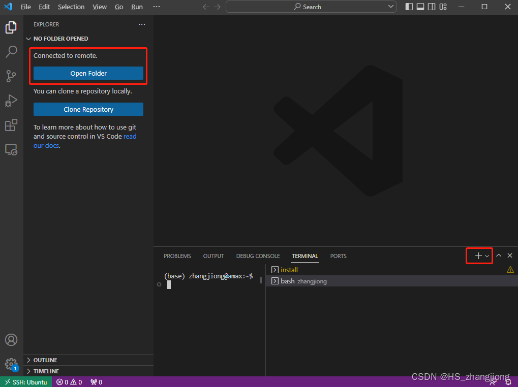518x387 pixels.
Task: Open the Search view in activity bar
Action: tap(11, 52)
